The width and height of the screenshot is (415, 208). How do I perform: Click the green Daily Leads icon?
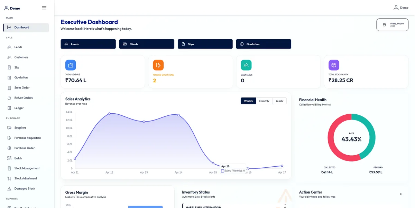pos(246,65)
